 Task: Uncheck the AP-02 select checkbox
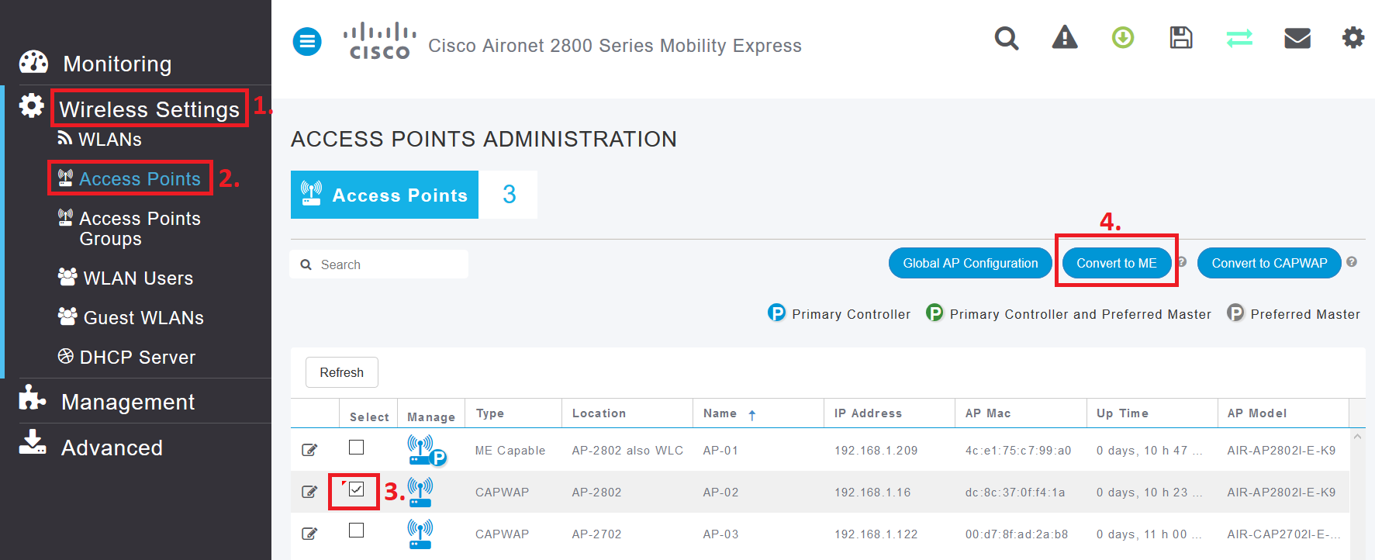pyautogui.click(x=356, y=489)
